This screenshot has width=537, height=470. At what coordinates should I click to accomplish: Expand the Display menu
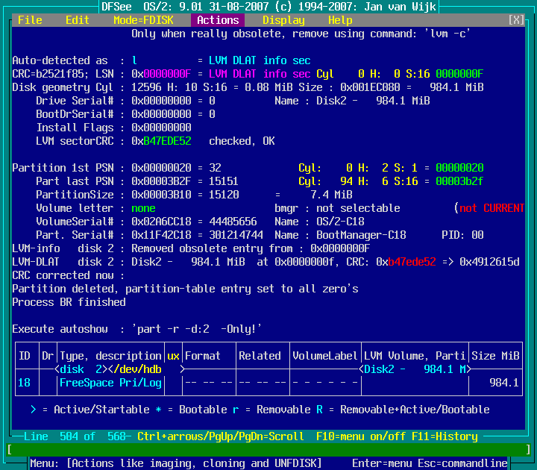click(283, 20)
